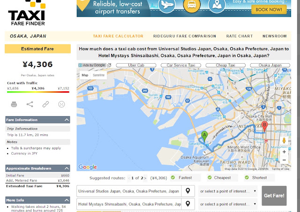Click the 'Initial Fare' row
This screenshot has width=300, height=212.
pyautogui.click(x=37, y=175)
